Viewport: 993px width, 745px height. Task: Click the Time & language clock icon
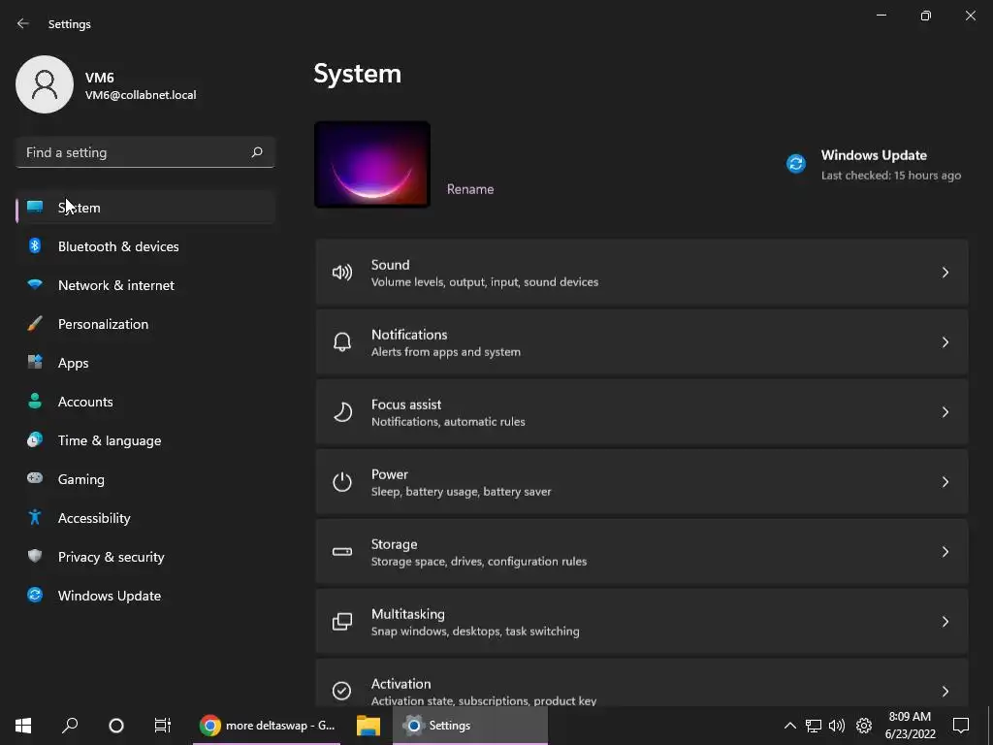pos(35,439)
